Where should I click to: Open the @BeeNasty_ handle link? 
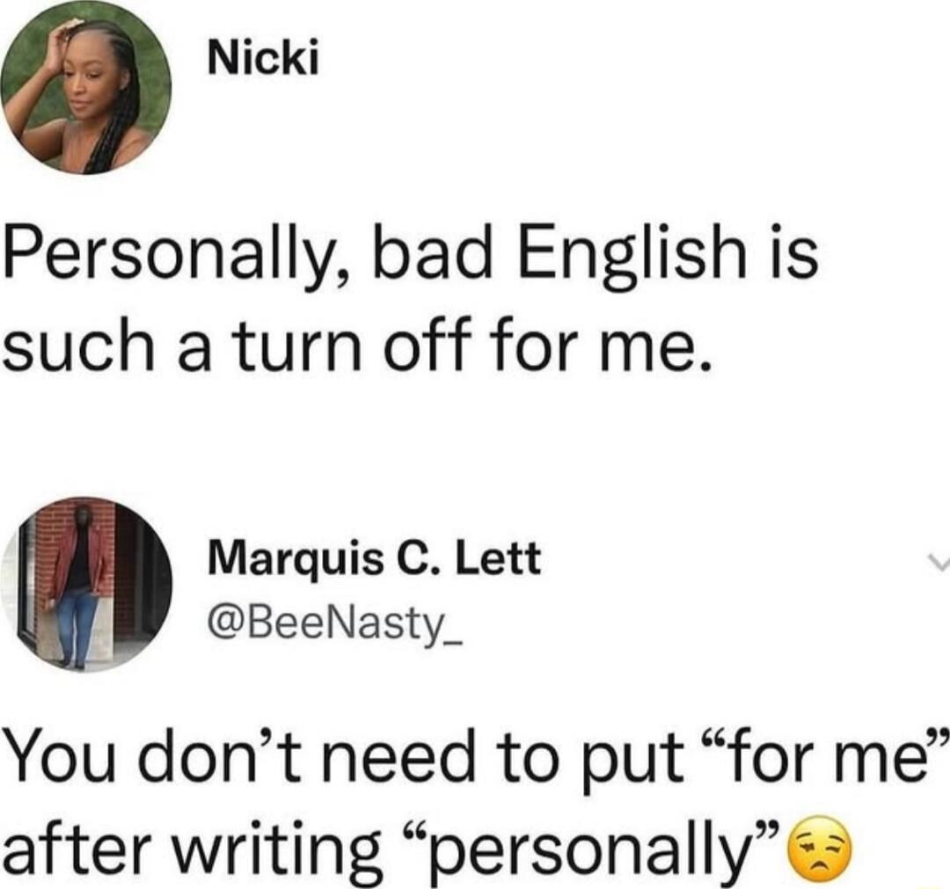pos(334,625)
